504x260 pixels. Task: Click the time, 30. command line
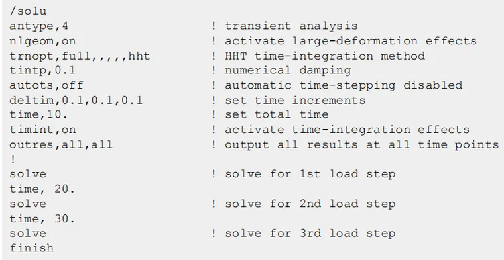pyautogui.click(x=42, y=218)
